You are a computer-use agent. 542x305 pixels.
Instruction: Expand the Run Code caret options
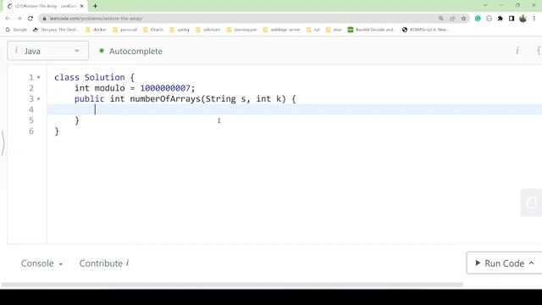pos(531,263)
